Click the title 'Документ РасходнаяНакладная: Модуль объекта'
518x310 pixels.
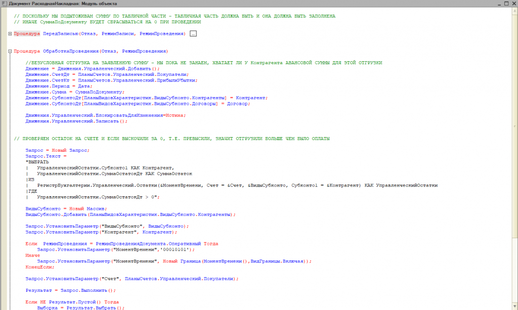click(x=63, y=4)
